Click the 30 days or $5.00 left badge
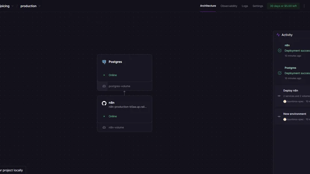310x174 pixels. [x=283, y=6]
